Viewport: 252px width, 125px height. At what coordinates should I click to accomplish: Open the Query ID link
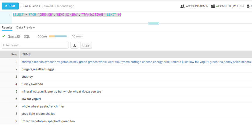click(x=14, y=36)
